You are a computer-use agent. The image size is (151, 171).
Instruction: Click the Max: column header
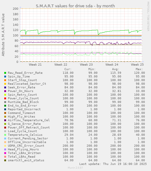[x=139, y=69]
